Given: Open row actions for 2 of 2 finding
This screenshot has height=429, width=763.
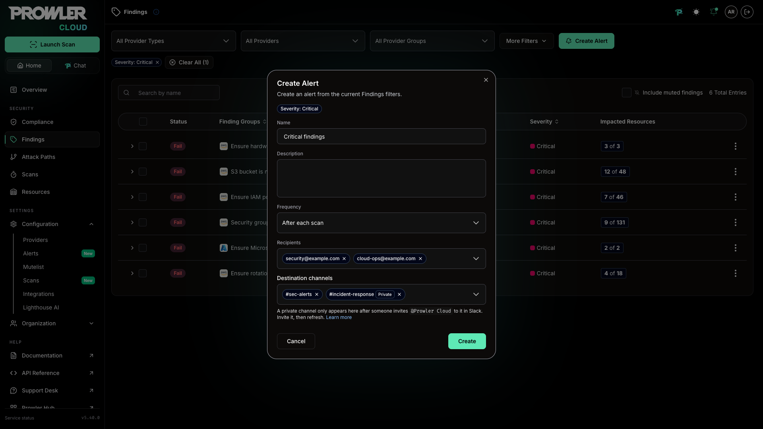Looking at the screenshot, I should [x=736, y=248].
